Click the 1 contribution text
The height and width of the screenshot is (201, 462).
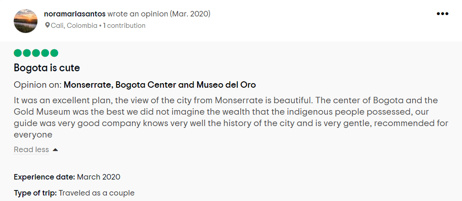pyautogui.click(x=124, y=26)
